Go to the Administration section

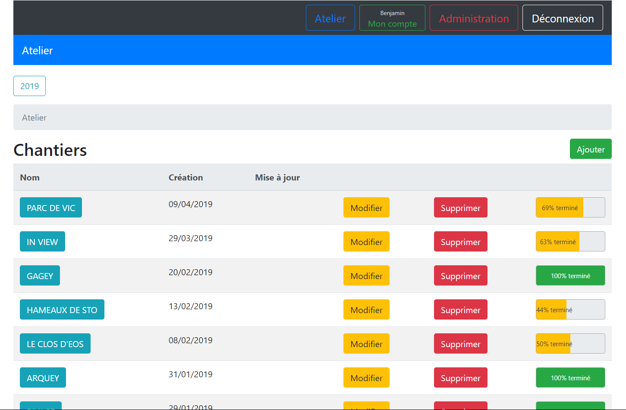[x=474, y=18]
